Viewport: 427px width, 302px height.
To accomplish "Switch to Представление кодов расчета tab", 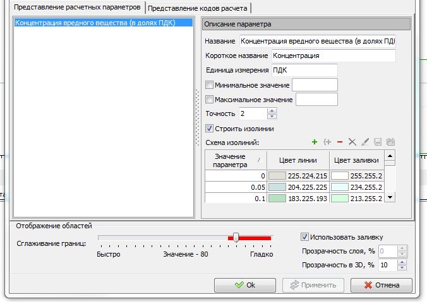I will click(199, 8).
